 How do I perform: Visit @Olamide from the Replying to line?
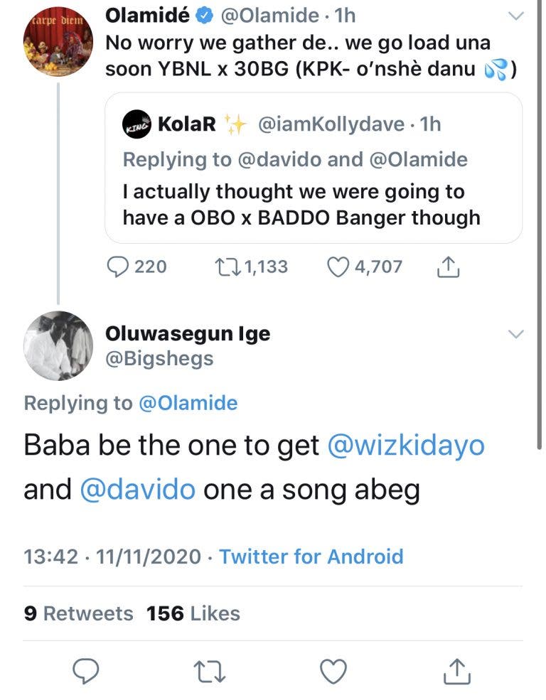point(187,403)
